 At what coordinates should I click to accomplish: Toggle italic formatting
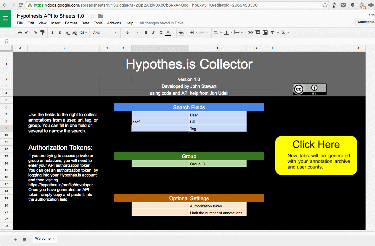click(x=153, y=33)
